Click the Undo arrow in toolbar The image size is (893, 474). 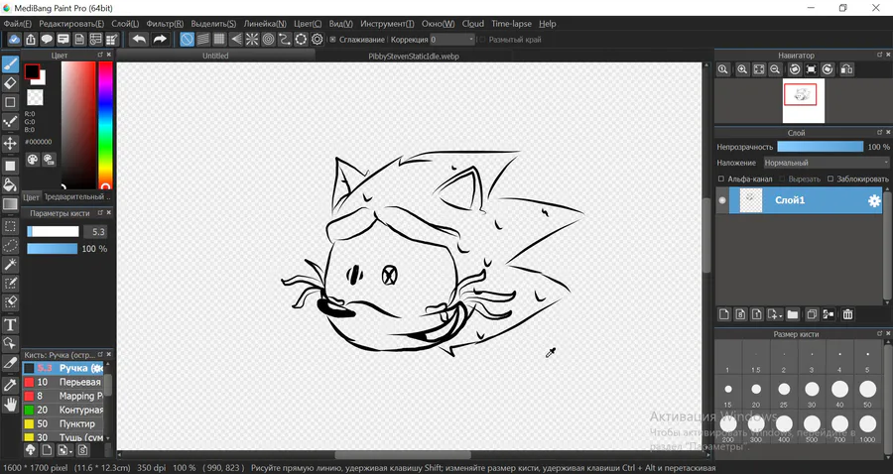[x=139, y=40]
